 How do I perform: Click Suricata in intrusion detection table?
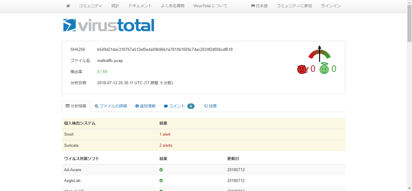(x=70, y=145)
